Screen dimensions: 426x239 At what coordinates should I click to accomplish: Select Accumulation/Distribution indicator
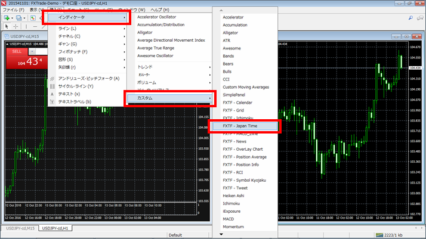[161, 24]
